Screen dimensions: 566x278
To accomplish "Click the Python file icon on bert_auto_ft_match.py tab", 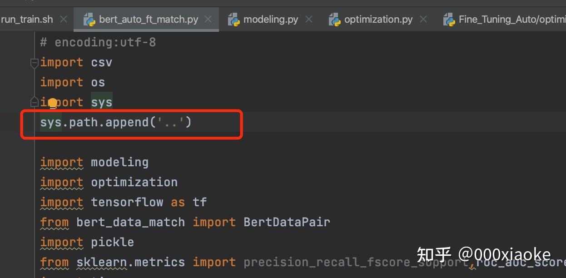I will click(89, 20).
